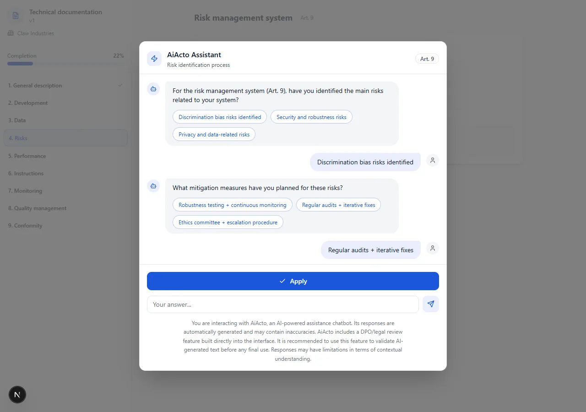Click the AiActo lightning bolt icon

tap(154, 59)
